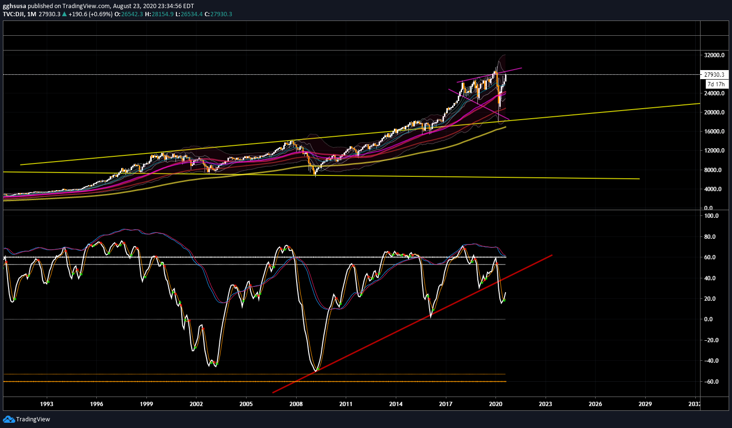The height and width of the screenshot is (428, 732).
Task: Click the 20000.0 price axis label
Action: click(714, 112)
